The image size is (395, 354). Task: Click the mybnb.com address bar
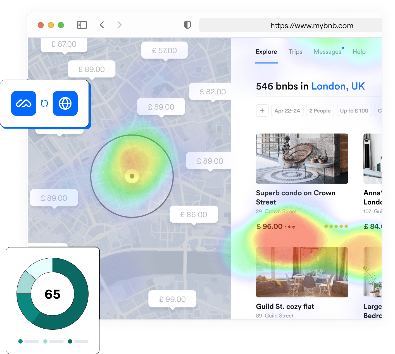pyautogui.click(x=291, y=25)
